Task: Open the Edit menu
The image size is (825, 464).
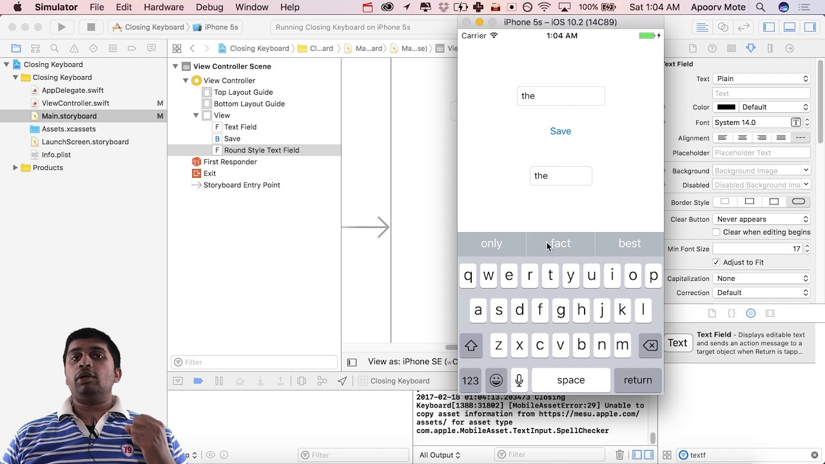Action: (124, 7)
